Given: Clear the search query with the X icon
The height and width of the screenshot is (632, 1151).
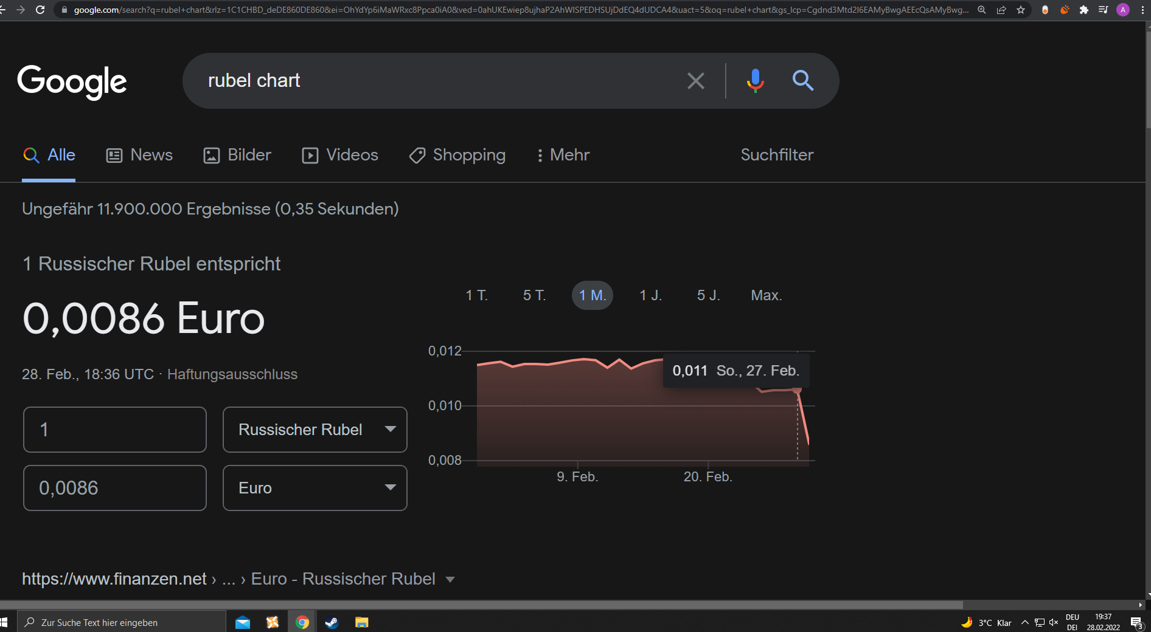Looking at the screenshot, I should (696, 81).
